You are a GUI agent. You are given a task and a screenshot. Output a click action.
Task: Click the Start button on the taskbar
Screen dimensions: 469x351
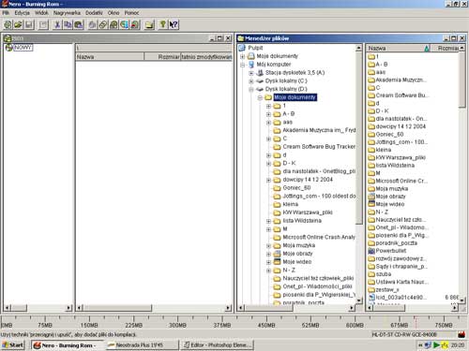tap(13, 345)
